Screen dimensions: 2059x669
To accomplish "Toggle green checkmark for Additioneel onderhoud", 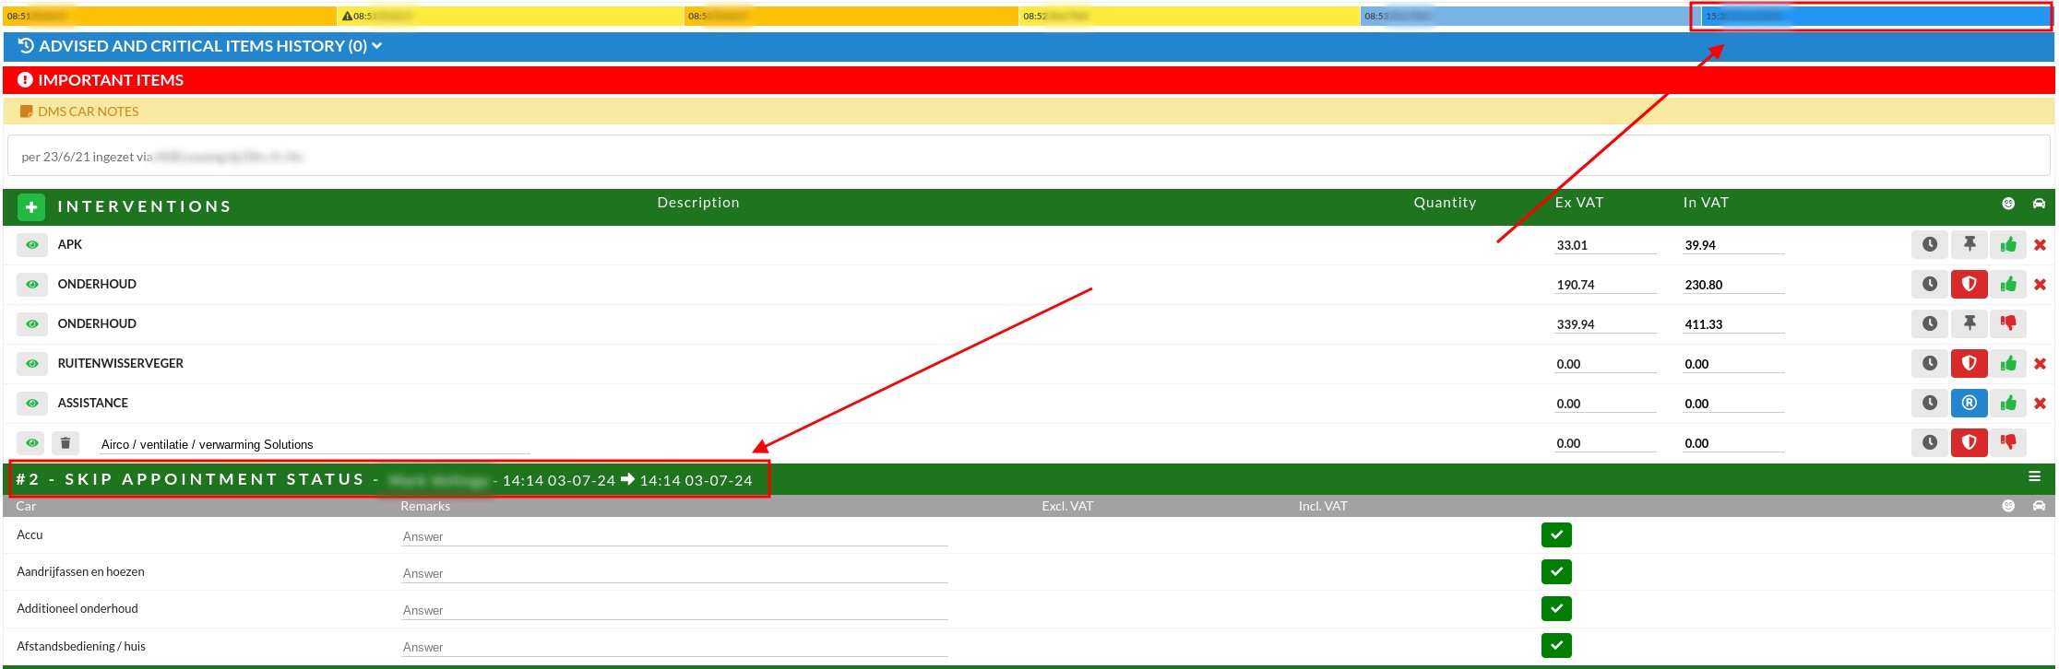I will [x=1555, y=608].
